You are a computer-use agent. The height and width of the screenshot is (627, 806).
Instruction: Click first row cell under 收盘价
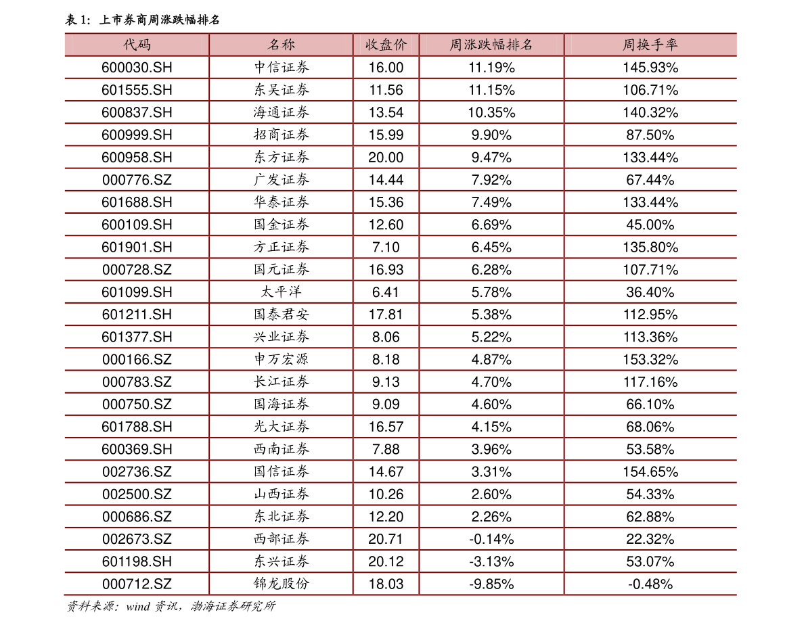(x=386, y=67)
